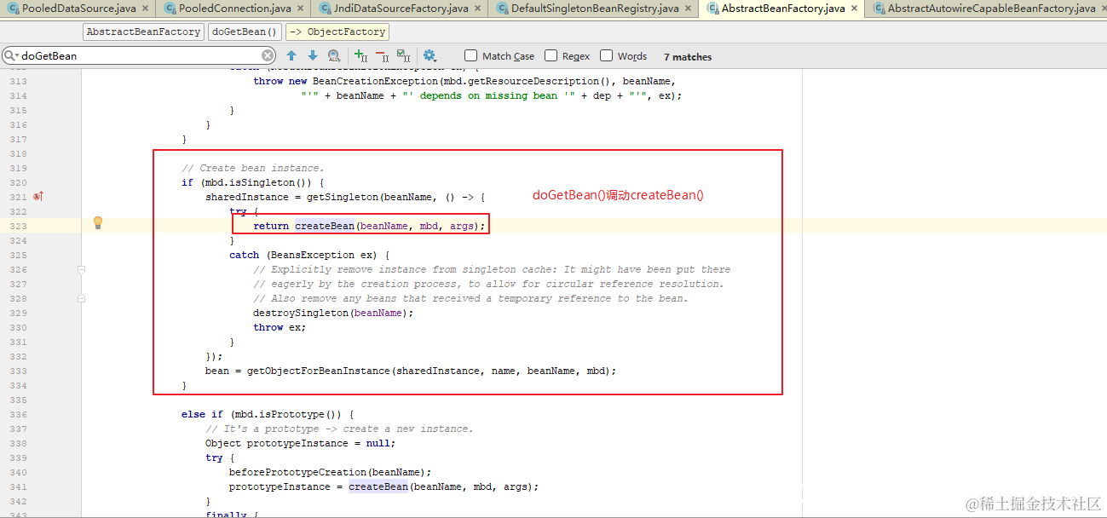Switch to DefaultSingletonBeanRegistry.java tab

(x=595, y=9)
